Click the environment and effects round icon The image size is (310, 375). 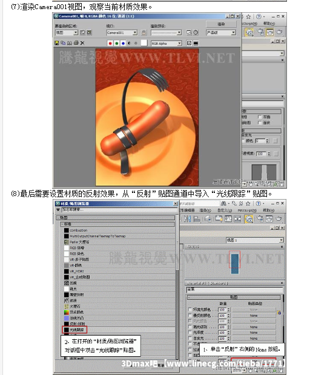pos(196,33)
